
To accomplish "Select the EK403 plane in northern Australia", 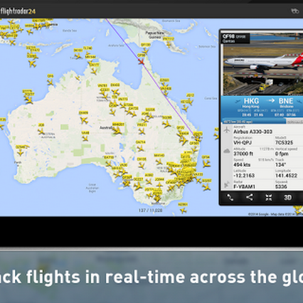I will [x=115, y=92].
